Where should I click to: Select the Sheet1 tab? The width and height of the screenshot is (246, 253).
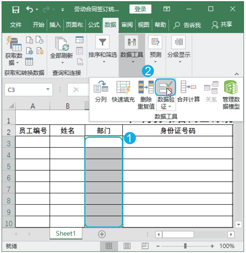(66, 233)
